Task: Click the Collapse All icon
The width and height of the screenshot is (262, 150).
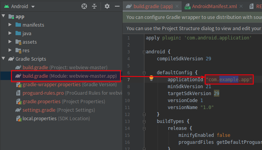Action: (94, 6)
